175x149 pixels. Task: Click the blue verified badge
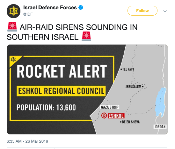[81, 8]
